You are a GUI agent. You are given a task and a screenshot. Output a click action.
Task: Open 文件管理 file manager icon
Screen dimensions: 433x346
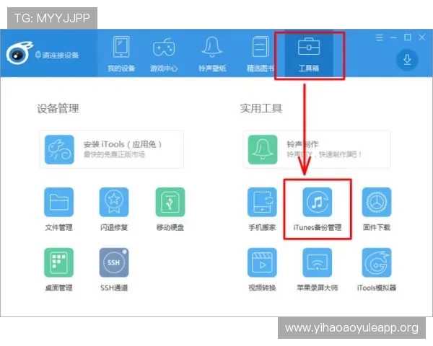click(x=59, y=202)
